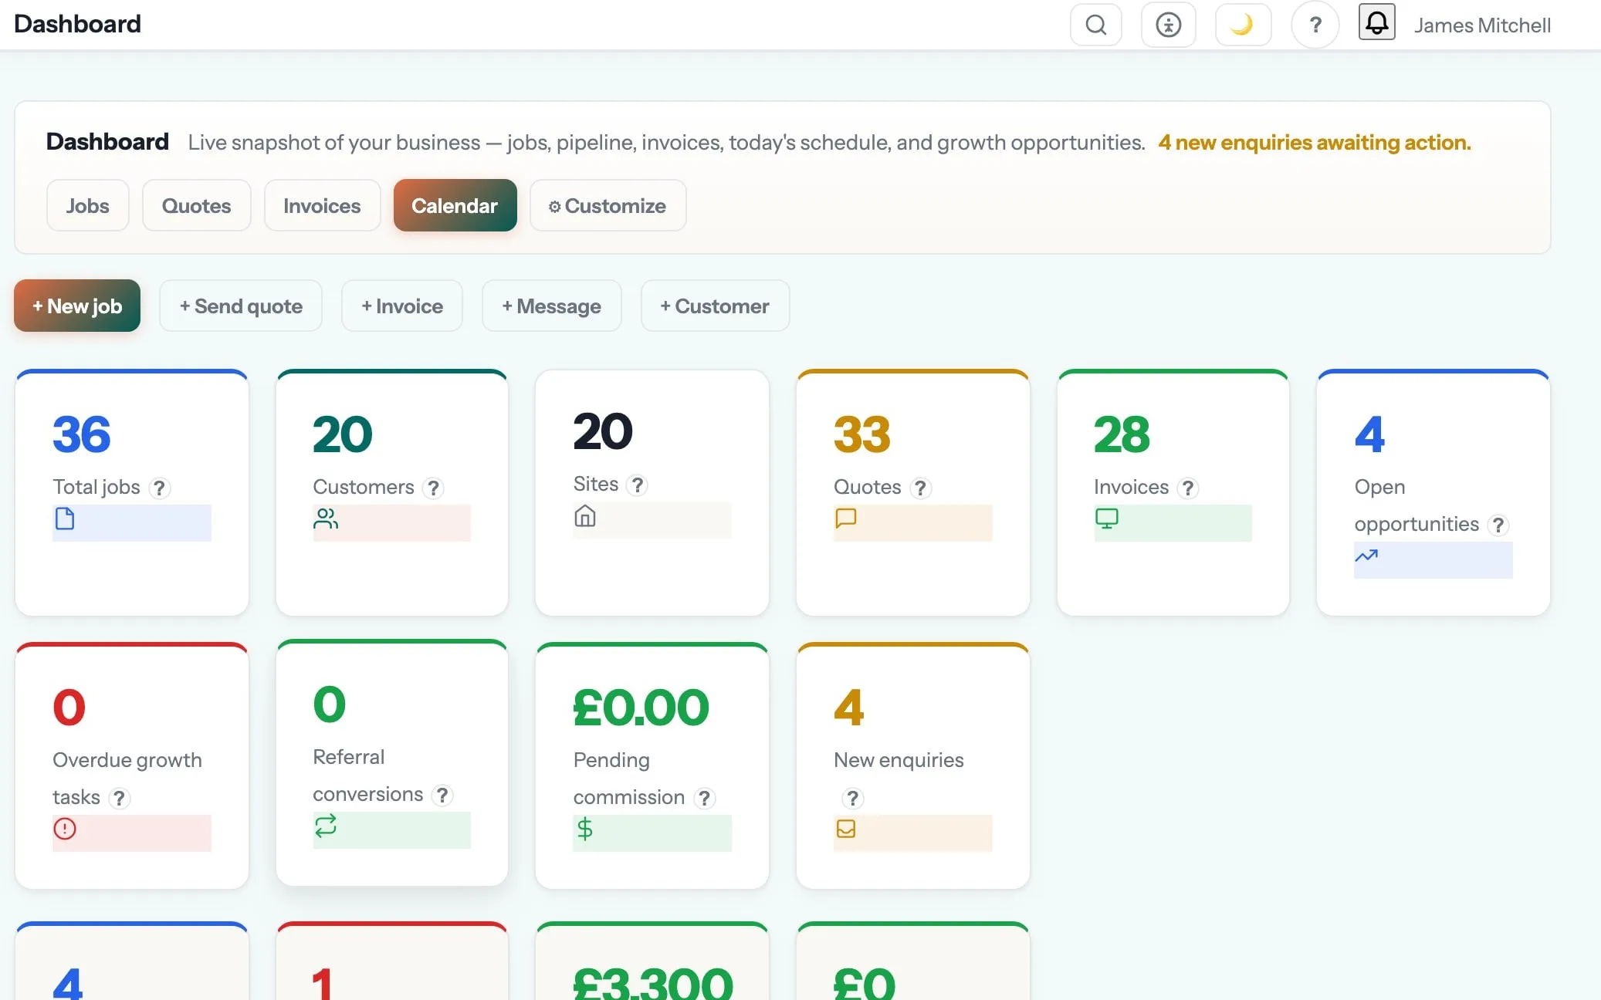Click the James Mitchell user name
1601x1000 pixels.
pyautogui.click(x=1481, y=25)
